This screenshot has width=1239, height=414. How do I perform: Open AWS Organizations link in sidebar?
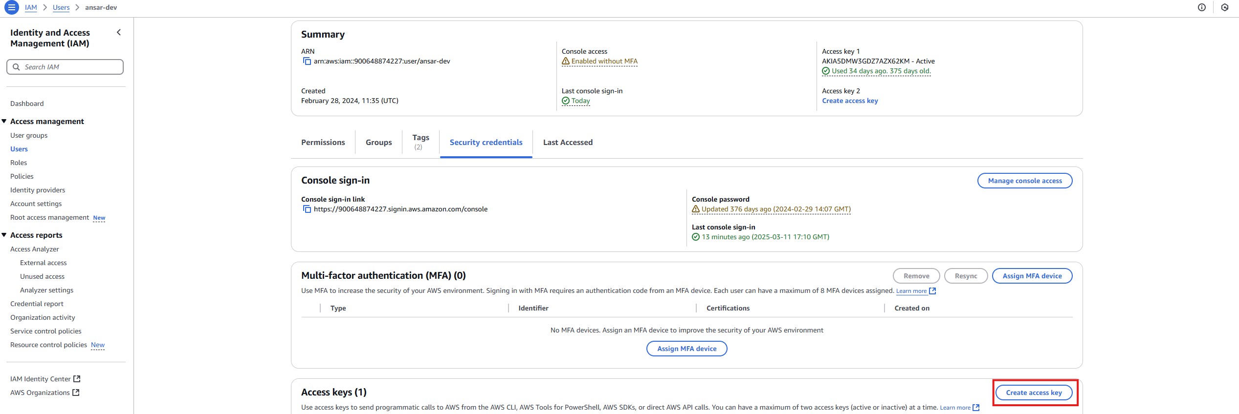click(x=40, y=393)
